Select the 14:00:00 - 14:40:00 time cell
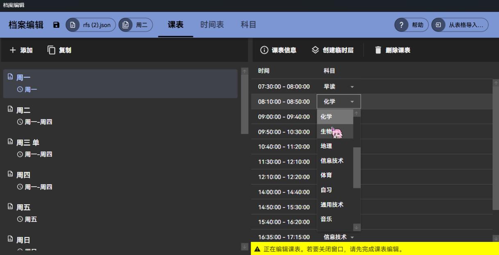This screenshot has height=255, width=499. point(284,192)
